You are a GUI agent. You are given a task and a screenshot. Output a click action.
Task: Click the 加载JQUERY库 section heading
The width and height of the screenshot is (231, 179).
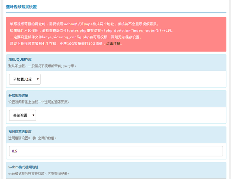[20, 60]
